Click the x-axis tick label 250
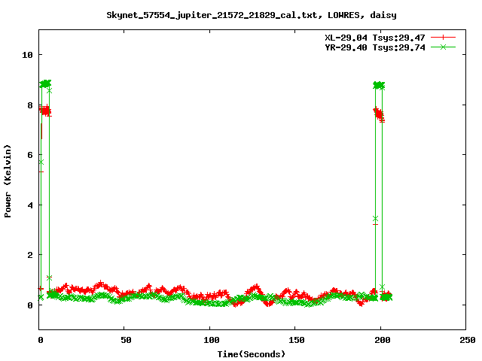 point(465,340)
